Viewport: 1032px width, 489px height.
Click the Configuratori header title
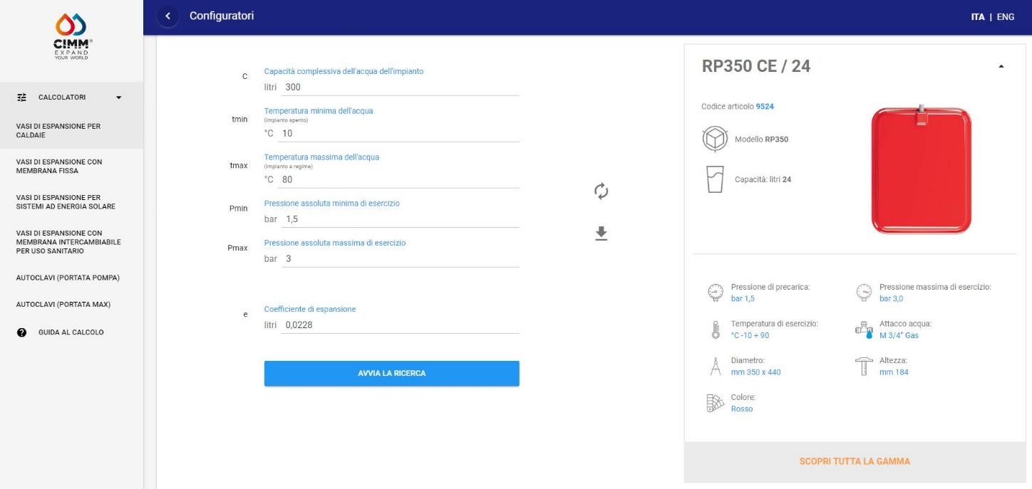coord(222,16)
